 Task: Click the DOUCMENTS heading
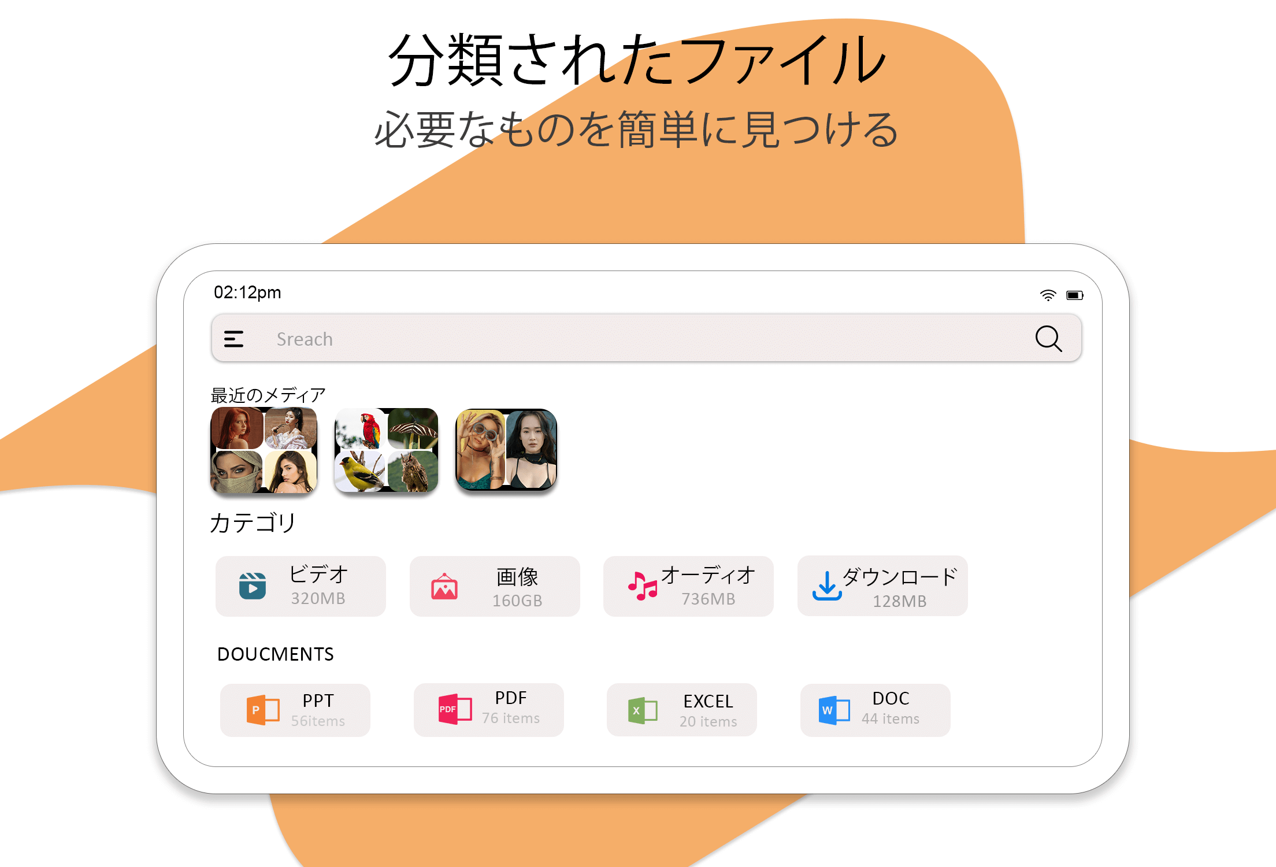coord(276,654)
